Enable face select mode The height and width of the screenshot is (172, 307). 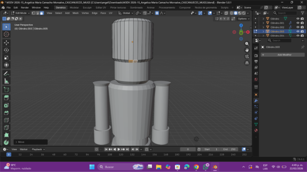pyautogui.click(x=42, y=13)
